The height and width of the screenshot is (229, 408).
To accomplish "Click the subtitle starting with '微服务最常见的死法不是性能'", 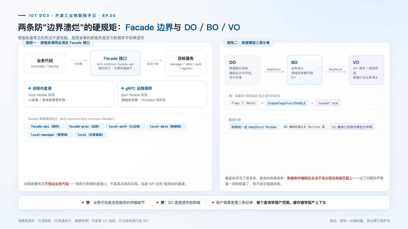I will coord(81,38).
